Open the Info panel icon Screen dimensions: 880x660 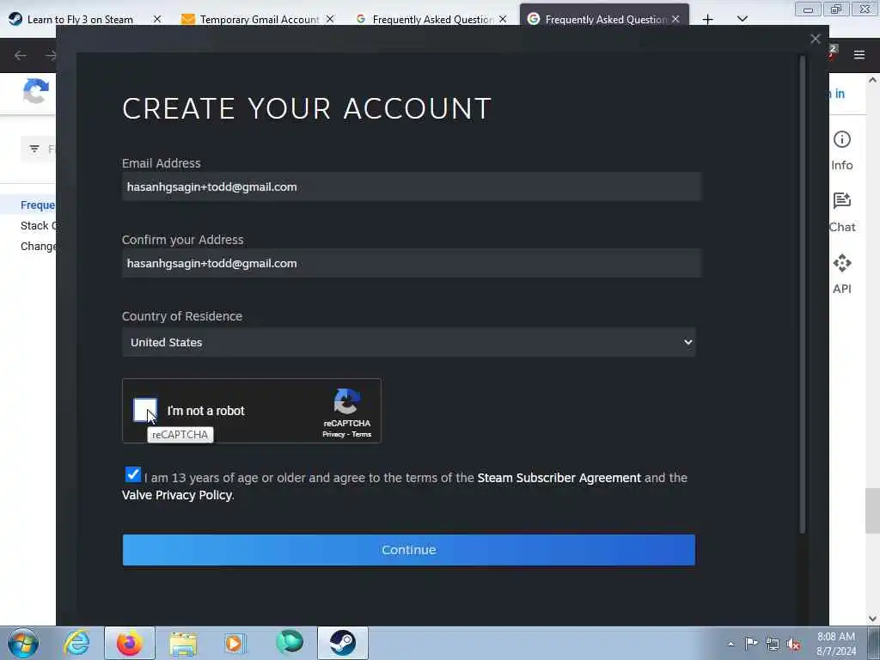pyautogui.click(x=842, y=139)
